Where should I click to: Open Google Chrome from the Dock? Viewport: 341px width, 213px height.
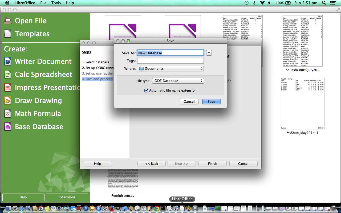coord(157,208)
